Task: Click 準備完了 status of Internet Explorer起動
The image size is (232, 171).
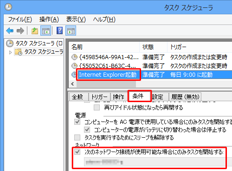Action: pos(154,75)
